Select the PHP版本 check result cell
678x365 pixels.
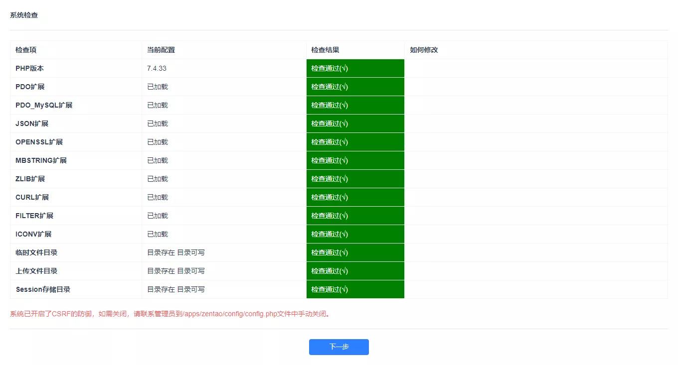355,68
